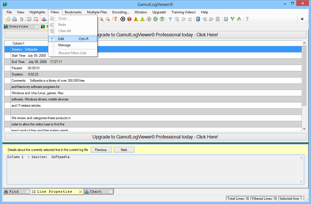Click the bar chart toolbar icon
Image resolution: width=311 pixels, height=204 pixels.
[44, 19]
